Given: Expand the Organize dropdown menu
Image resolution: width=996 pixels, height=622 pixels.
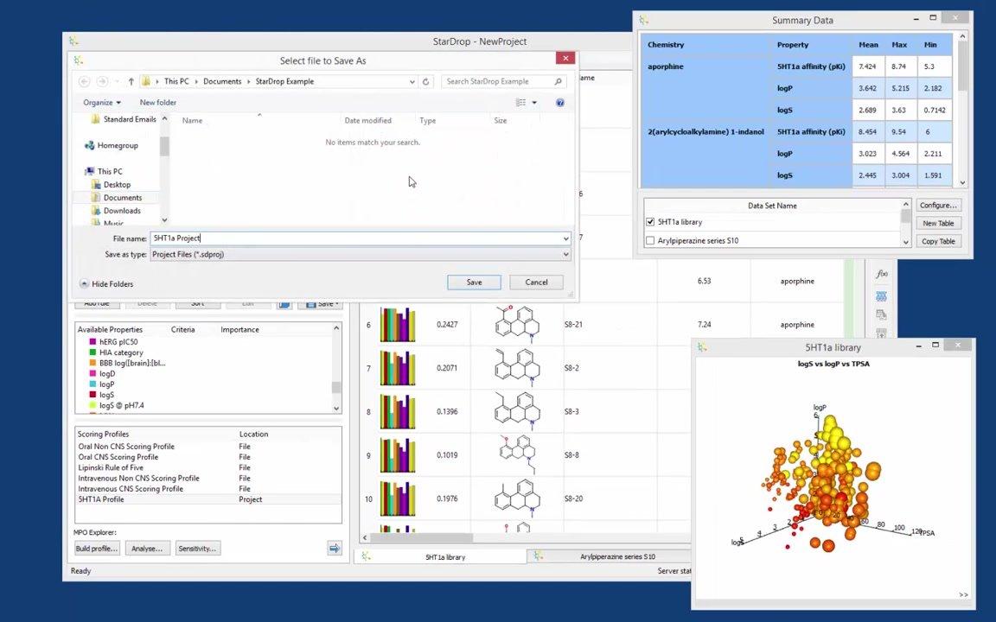Looking at the screenshot, I should (102, 103).
